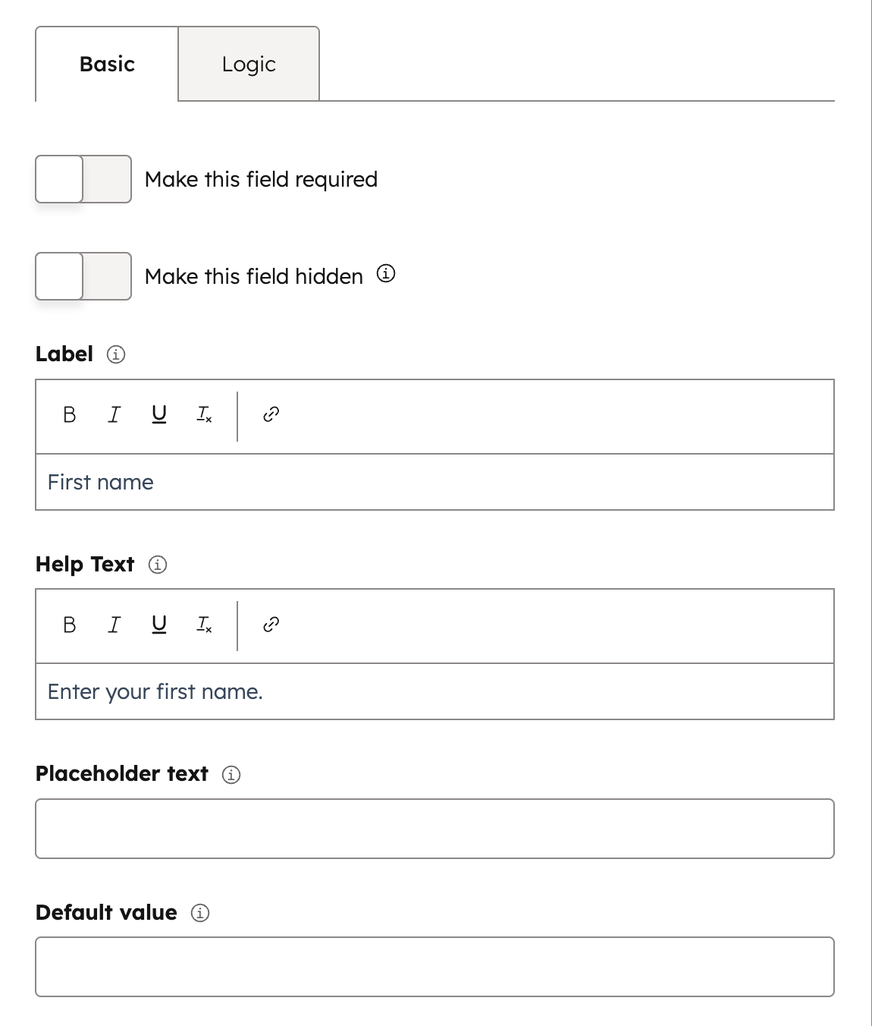
Task: Toggle Make this field required switch
Action: coord(83,179)
